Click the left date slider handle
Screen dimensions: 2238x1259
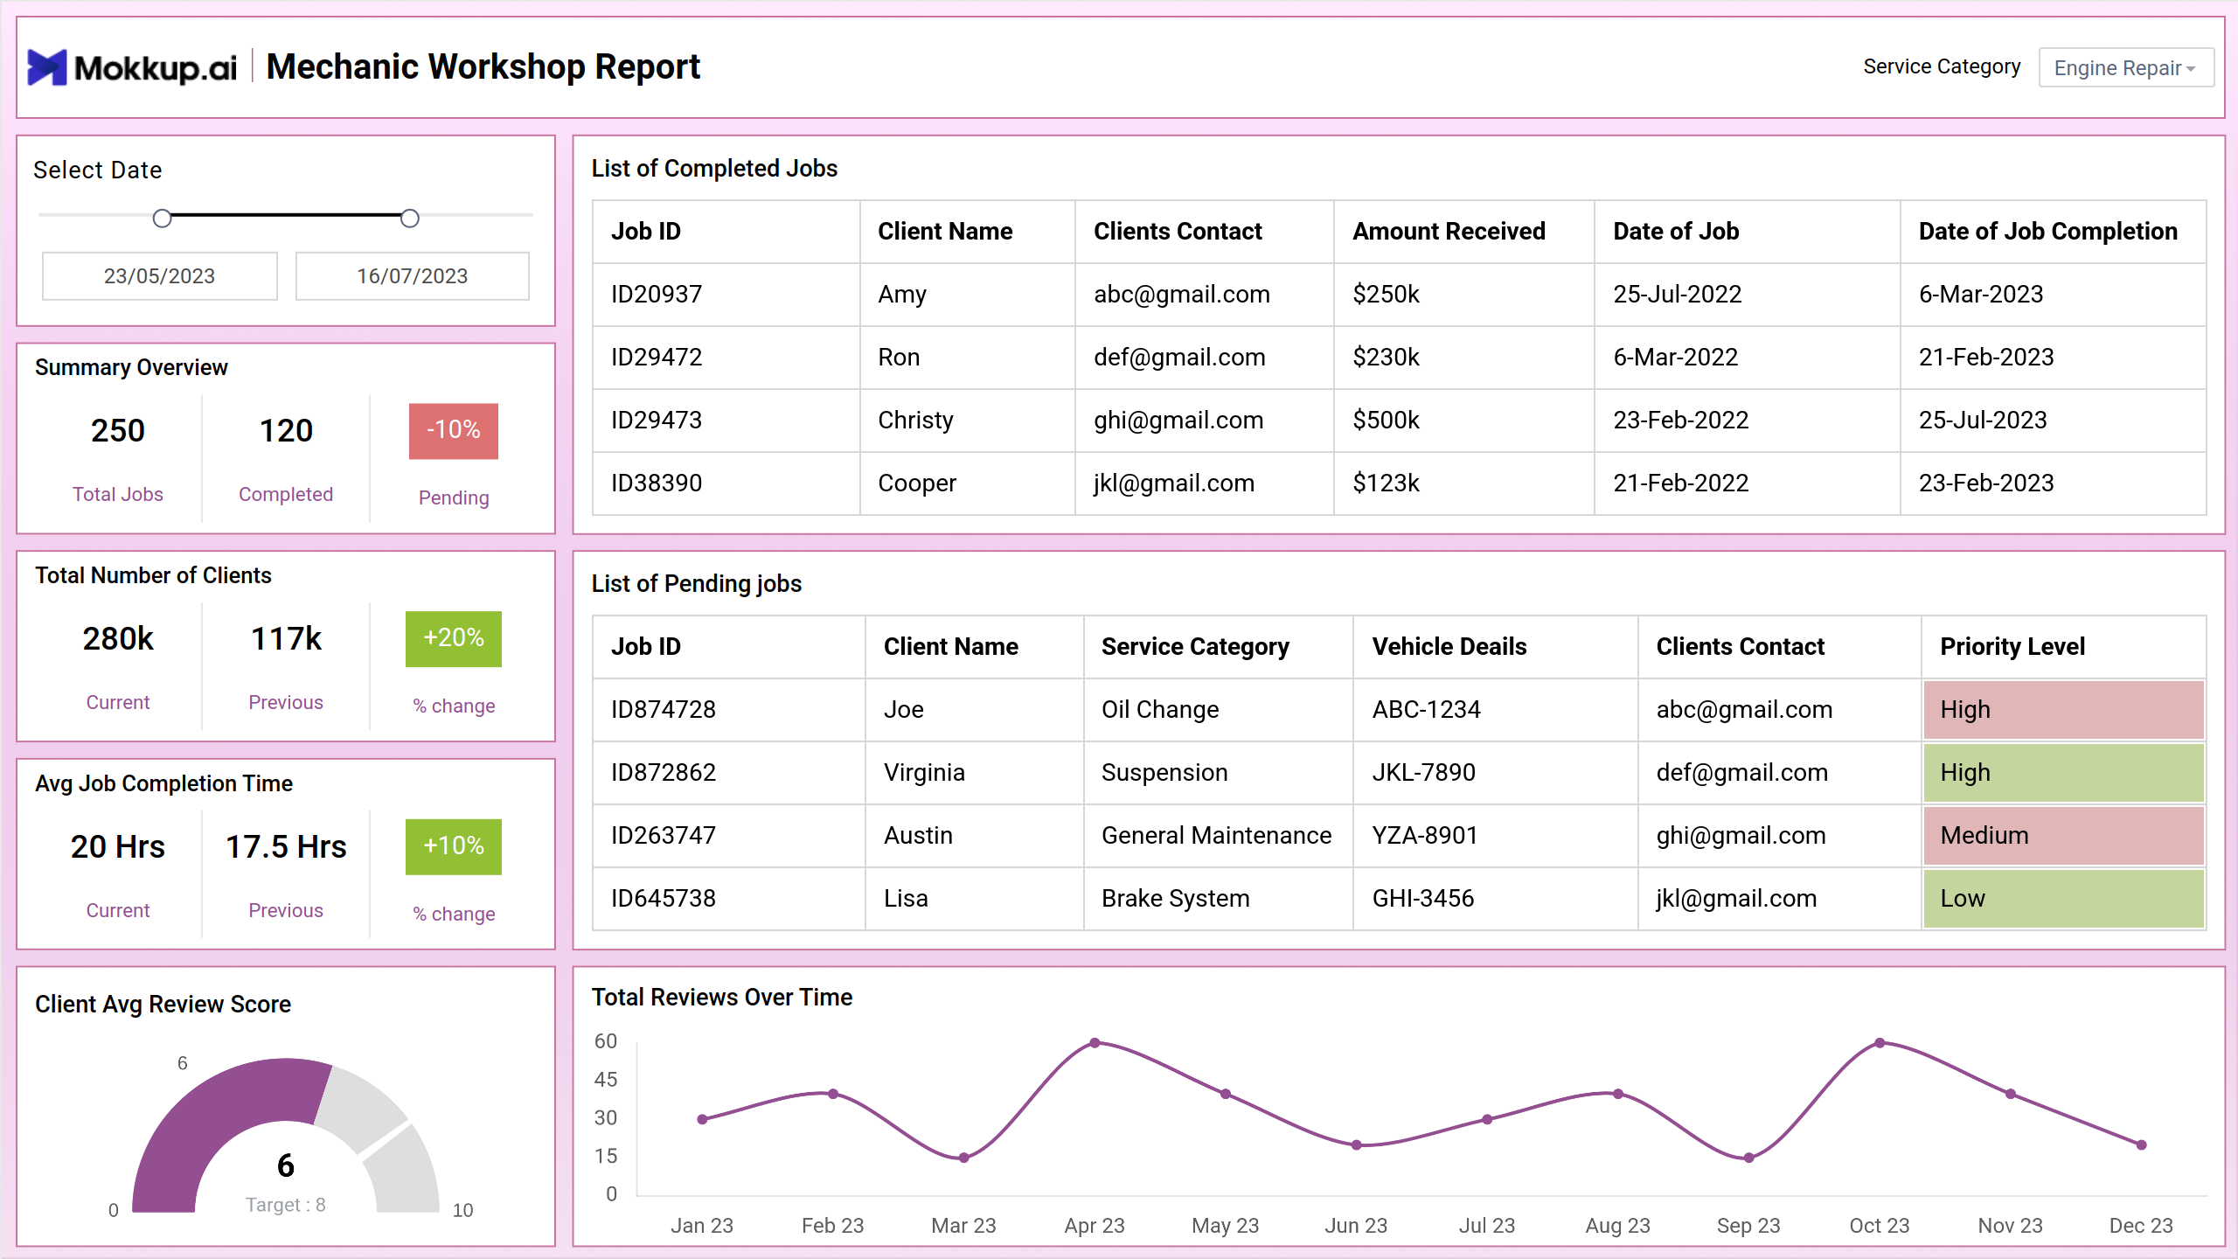click(x=162, y=218)
